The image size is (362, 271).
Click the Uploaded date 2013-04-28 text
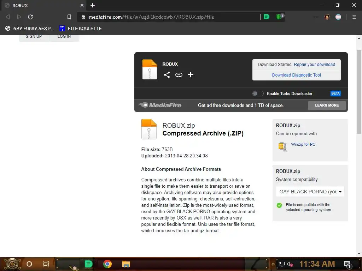175,156
